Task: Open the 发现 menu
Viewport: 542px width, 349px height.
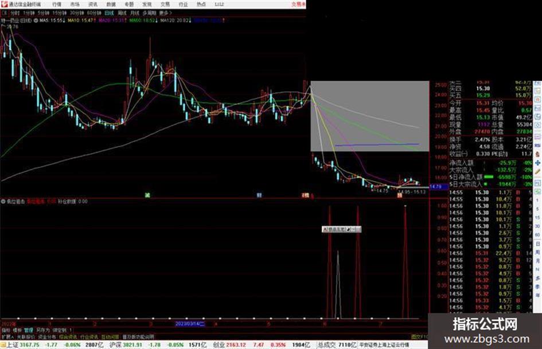Action: tap(147, 5)
